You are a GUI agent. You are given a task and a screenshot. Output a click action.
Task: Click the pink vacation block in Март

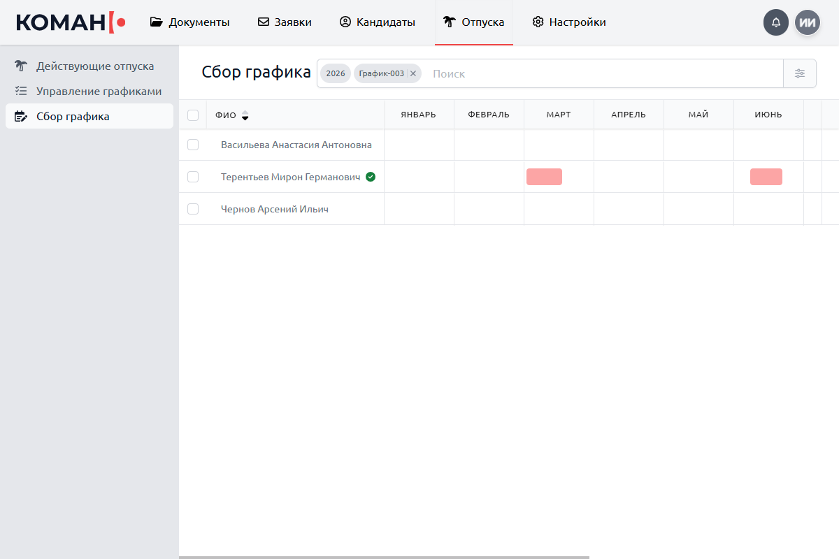point(544,177)
